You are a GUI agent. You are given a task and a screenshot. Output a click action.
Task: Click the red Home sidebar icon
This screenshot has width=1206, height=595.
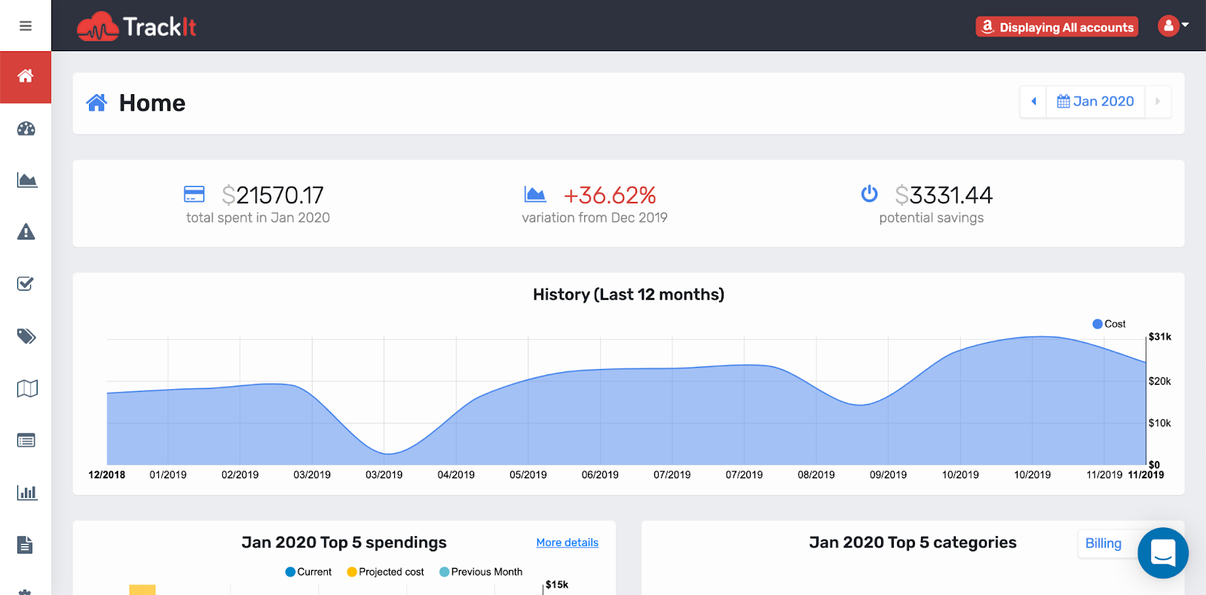pyautogui.click(x=26, y=76)
